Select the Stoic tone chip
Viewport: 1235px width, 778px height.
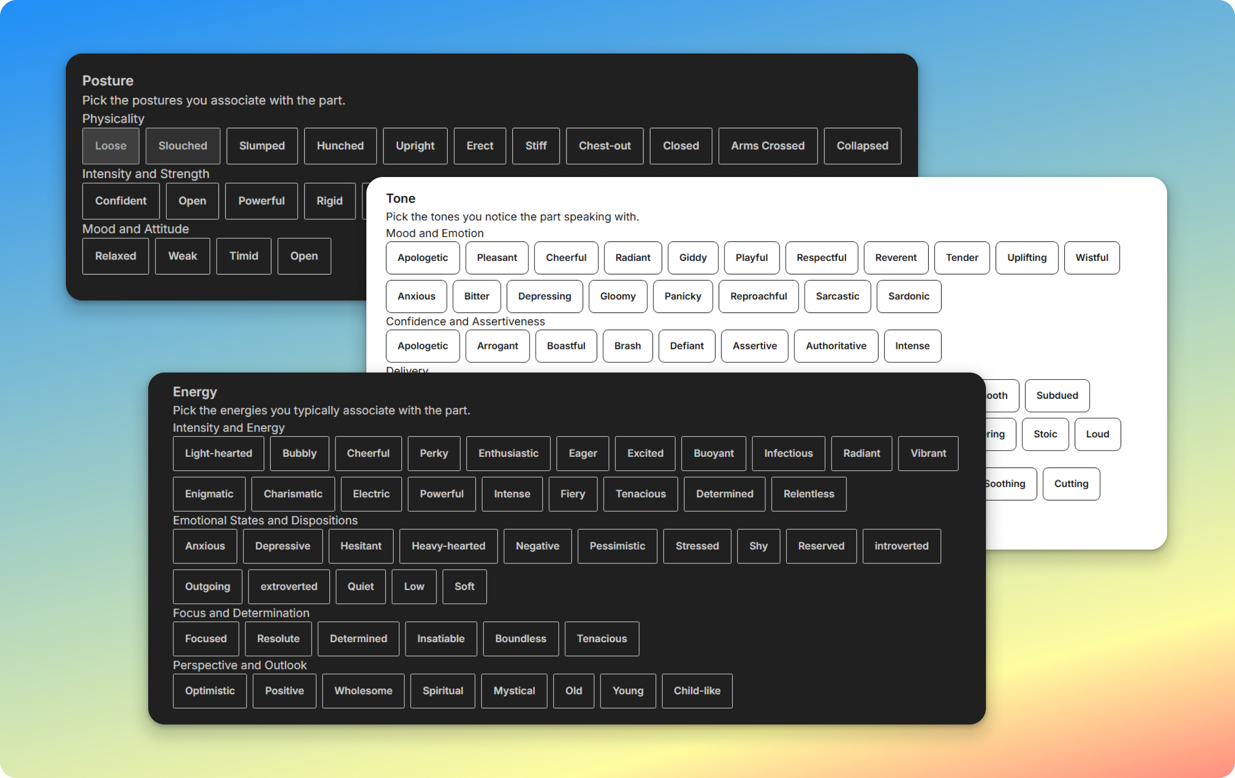tap(1045, 434)
